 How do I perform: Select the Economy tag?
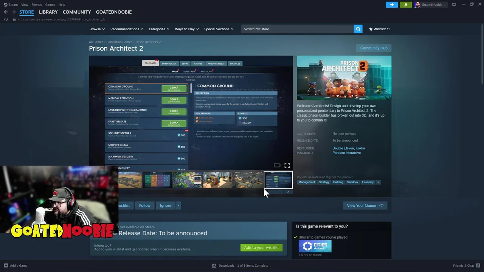tap(368, 182)
